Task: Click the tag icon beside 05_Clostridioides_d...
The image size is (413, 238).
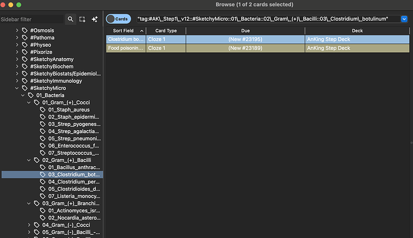Action: [42, 189]
